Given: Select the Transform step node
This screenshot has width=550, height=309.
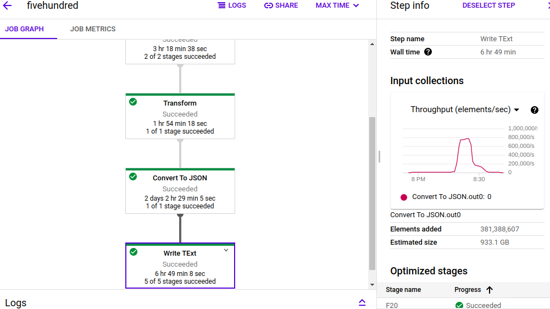Looking at the screenshot, I should [180, 117].
